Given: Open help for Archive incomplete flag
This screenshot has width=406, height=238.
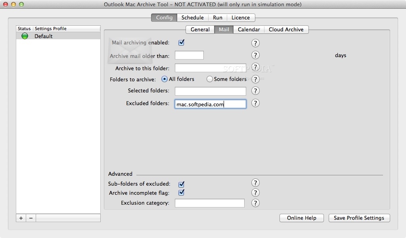Looking at the screenshot, I should click(255, 193).
